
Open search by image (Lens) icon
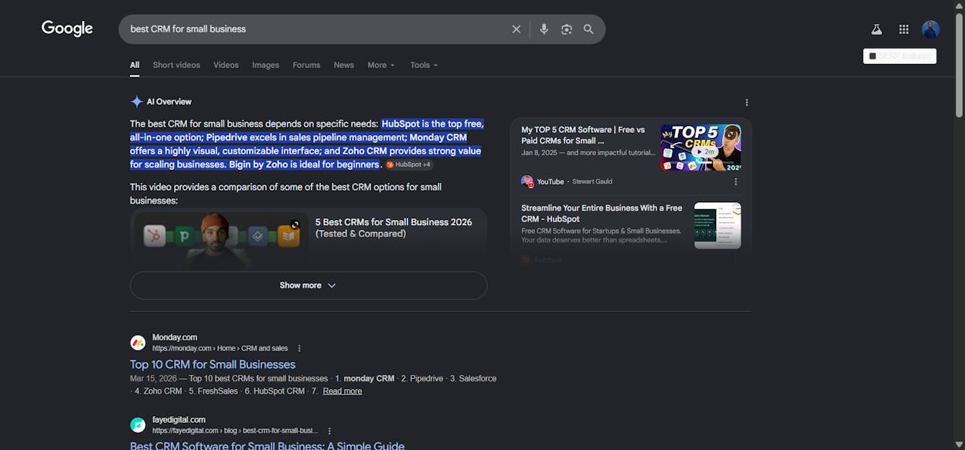(x=567, y=29)
